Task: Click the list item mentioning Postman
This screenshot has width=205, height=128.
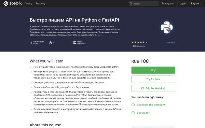Action: click(69, 83)
